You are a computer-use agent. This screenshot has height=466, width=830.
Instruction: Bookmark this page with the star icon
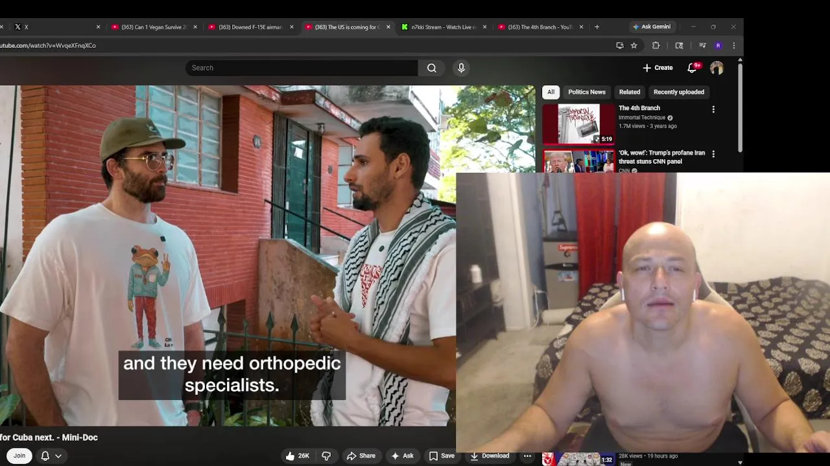634,45
